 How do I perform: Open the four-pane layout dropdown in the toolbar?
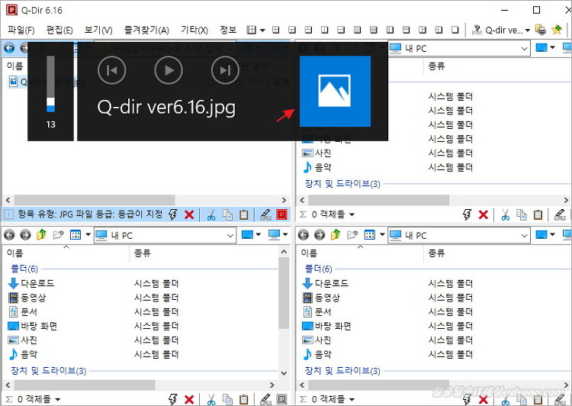tap(262, 30)
